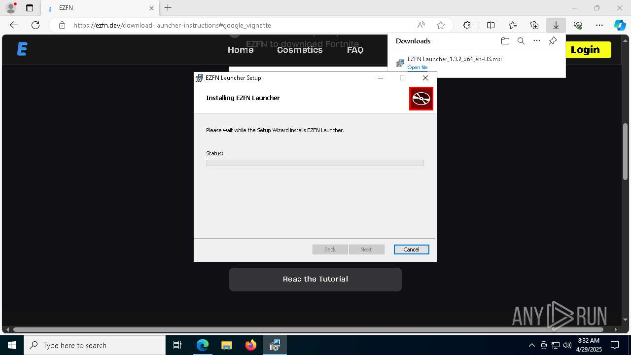
Task: Pin the Downloads panel
Action: click(553, 41)
